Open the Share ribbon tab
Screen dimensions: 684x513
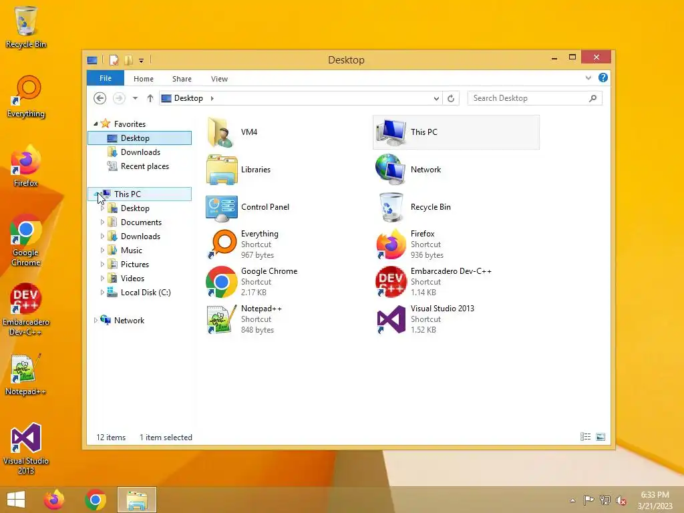(182, 79)
